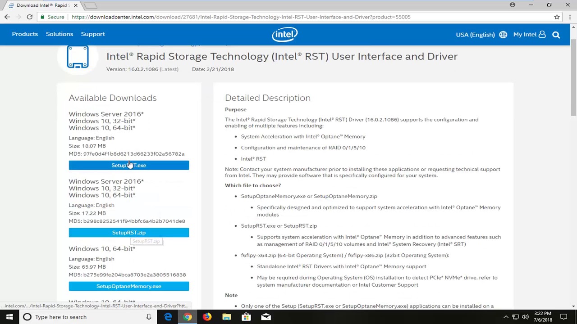Open the site search magnifier icon
This screenshot has width=577, height=324.
pos(556,35)
